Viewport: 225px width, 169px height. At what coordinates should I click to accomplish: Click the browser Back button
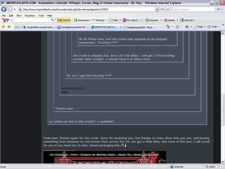[4, 9]
